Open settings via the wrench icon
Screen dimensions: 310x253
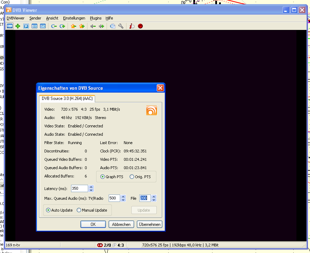click(121, 26)
